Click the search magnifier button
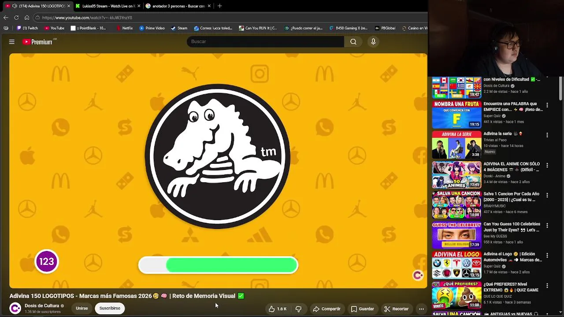The height and width of the screenshot is (317, 564). [x=353, y=41]
